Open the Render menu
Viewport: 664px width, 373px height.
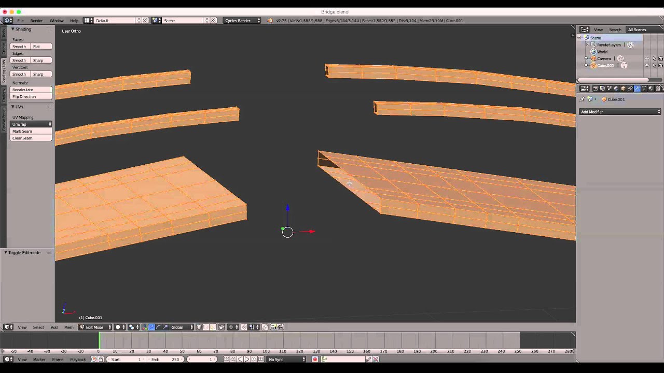pos(36,20)
